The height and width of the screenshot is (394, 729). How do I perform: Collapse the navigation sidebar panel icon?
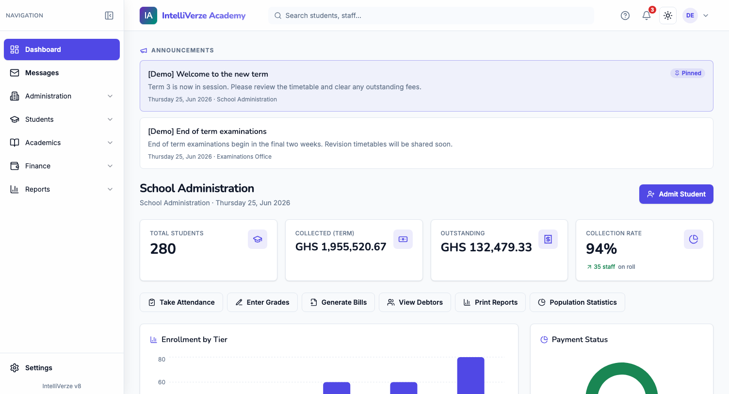point(109,16)
